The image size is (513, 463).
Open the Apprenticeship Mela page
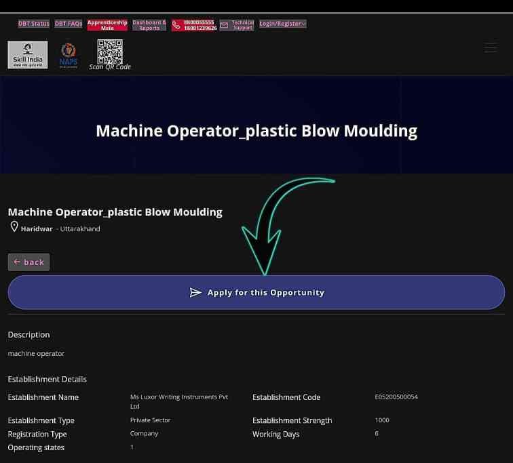(x=107, y=25)
